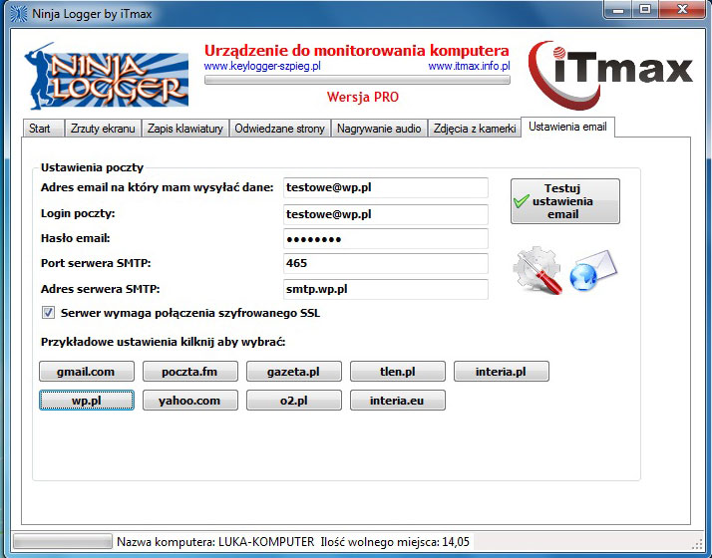Click the Urządzenie do monitorowania komputera heading
This screenshot has height=558, width=712.
coord(356,51)
